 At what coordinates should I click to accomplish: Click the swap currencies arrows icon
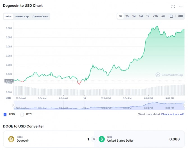[94, 139]
